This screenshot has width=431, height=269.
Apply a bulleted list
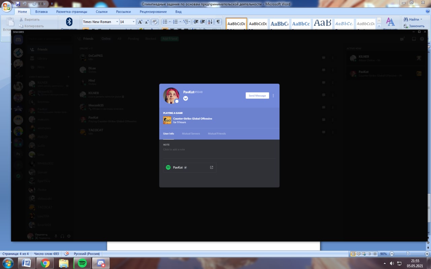[x=165, y=22]
